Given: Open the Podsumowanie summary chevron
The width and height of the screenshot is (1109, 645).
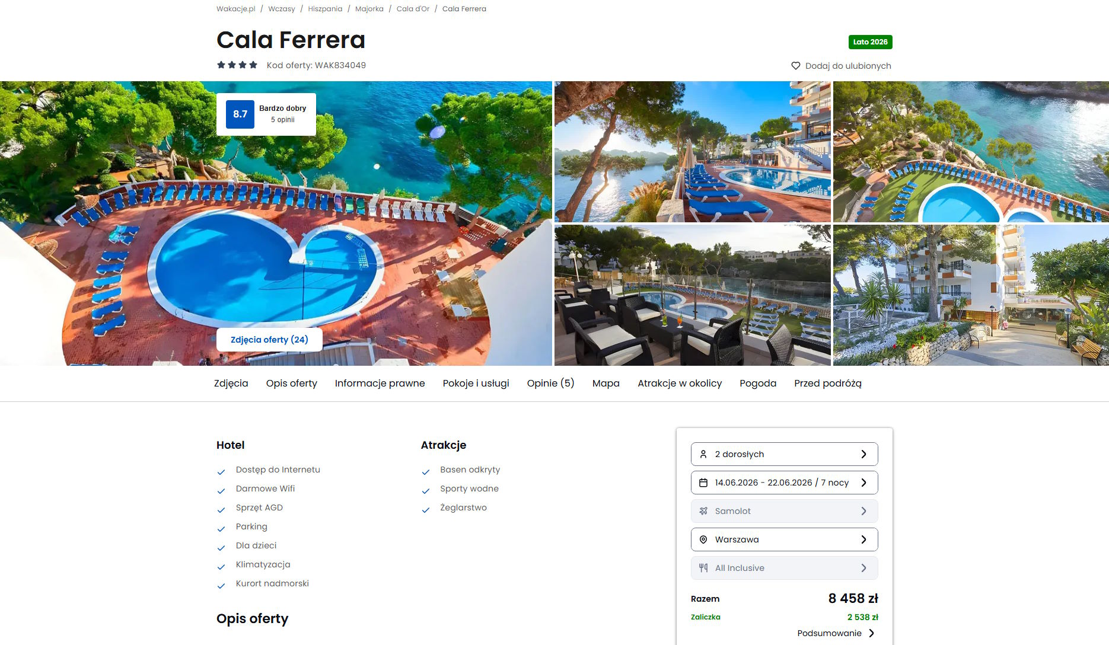Looking at the screenshot, I should point(872,633).
